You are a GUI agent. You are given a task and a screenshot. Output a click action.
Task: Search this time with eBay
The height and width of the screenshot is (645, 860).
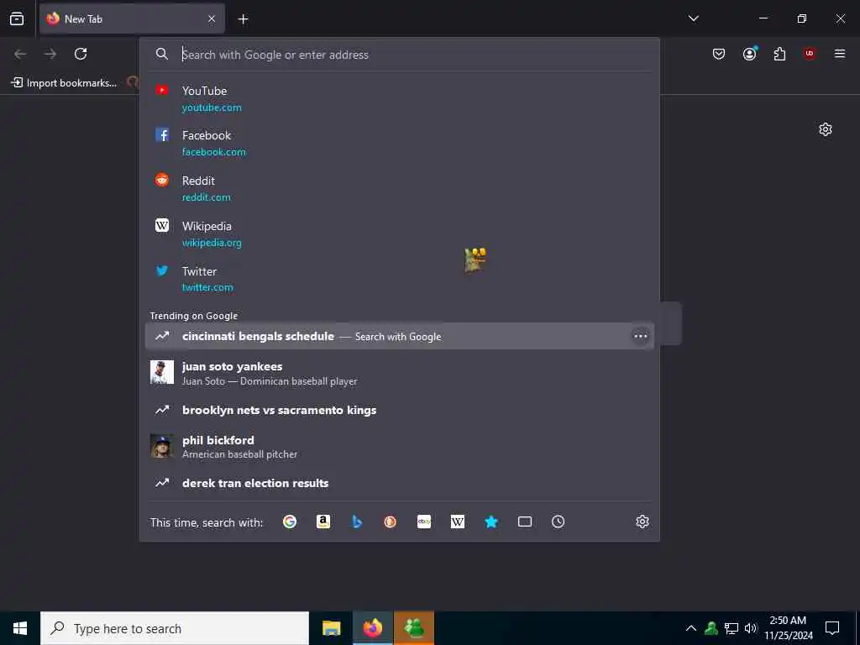point(424,522)
